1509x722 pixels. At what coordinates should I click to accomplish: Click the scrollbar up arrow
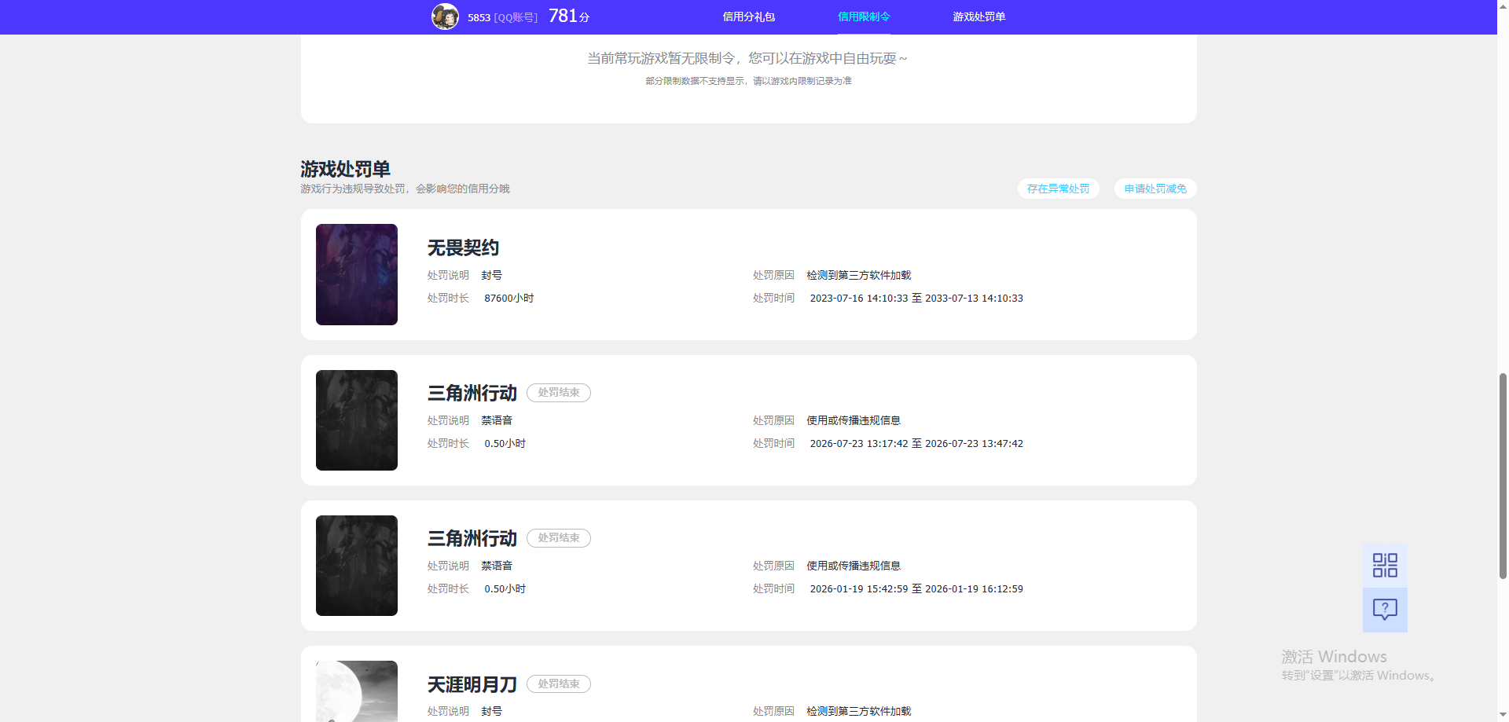[x=1503, y=6]
